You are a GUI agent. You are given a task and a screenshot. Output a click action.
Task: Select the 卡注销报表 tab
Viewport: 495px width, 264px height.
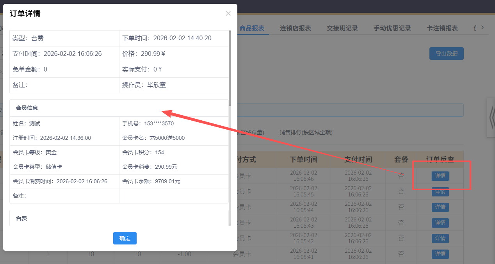coord(442,28)
